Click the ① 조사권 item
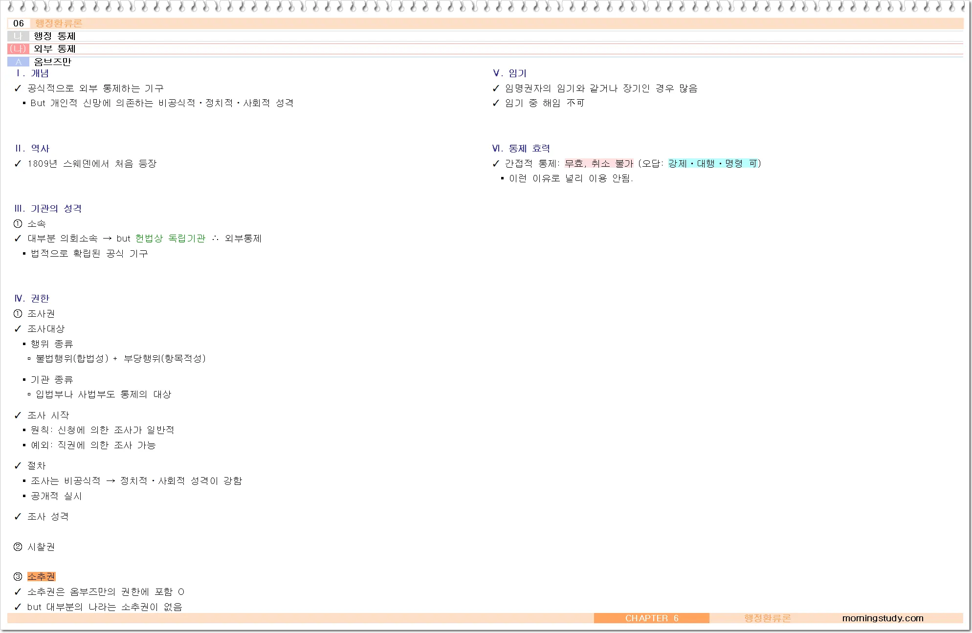The width and height of the screenshot is (972, 633). point(34,314)
